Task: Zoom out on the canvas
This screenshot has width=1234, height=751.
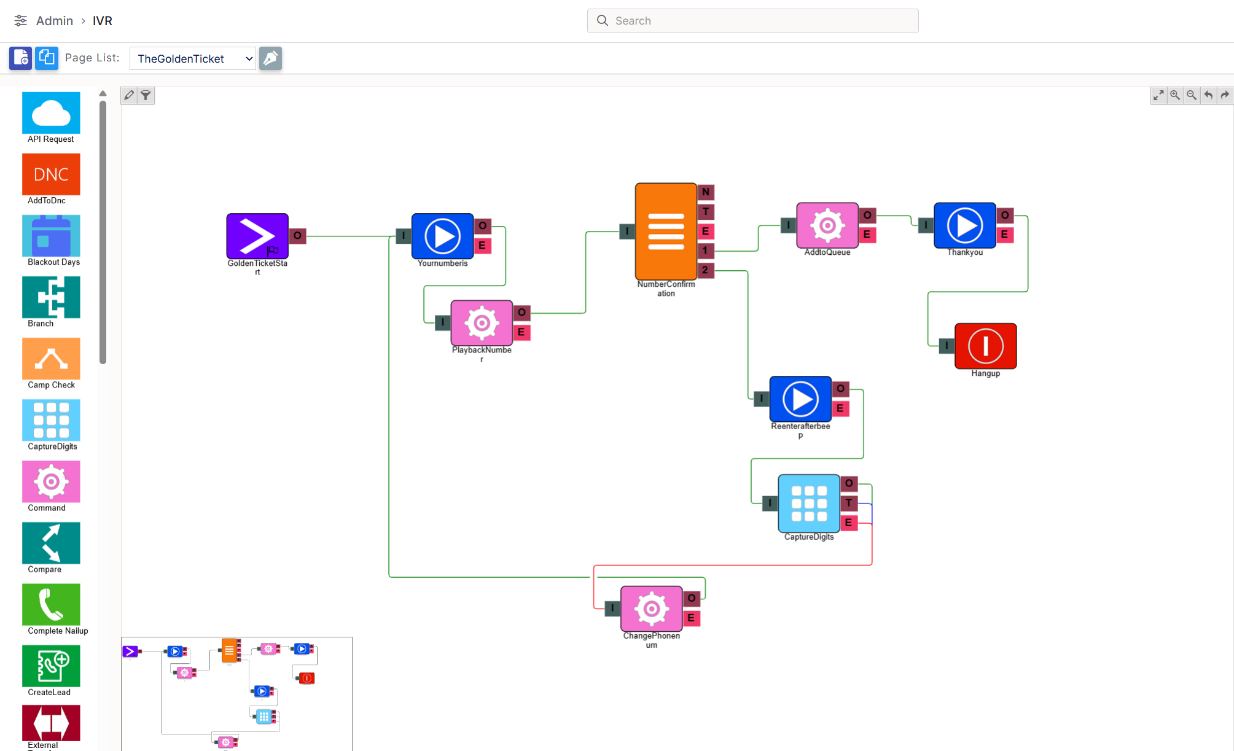Action: pos(1192,95)
